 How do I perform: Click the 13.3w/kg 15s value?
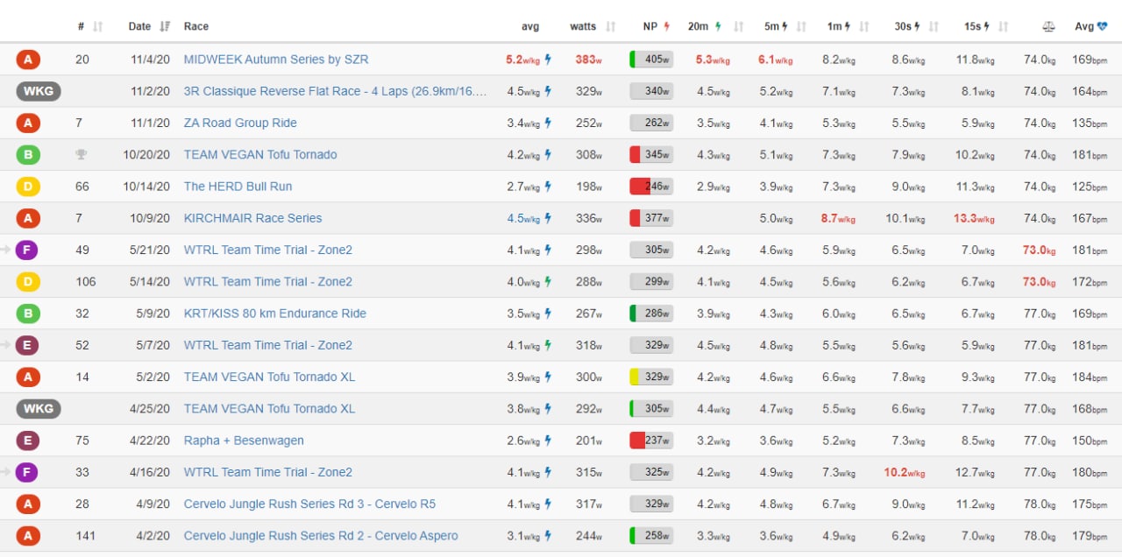(x=976, y=218)
